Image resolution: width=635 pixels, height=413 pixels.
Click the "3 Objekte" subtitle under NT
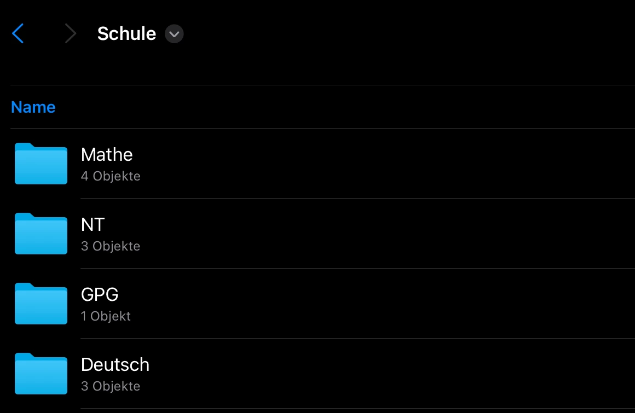point(111,246)
